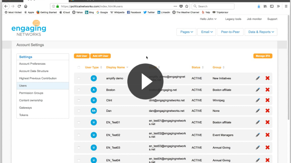Tick the select-all checkbox in the table header
Viewport: 291px width, 163px height.
pyautogui.click(x=79, y=67)
